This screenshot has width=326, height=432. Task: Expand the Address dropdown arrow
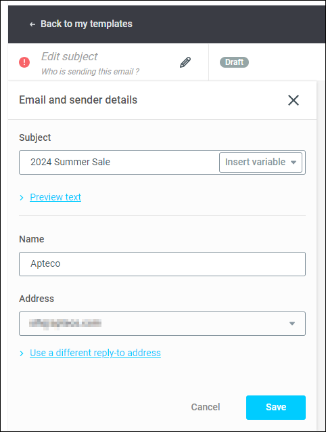[292, 324]
